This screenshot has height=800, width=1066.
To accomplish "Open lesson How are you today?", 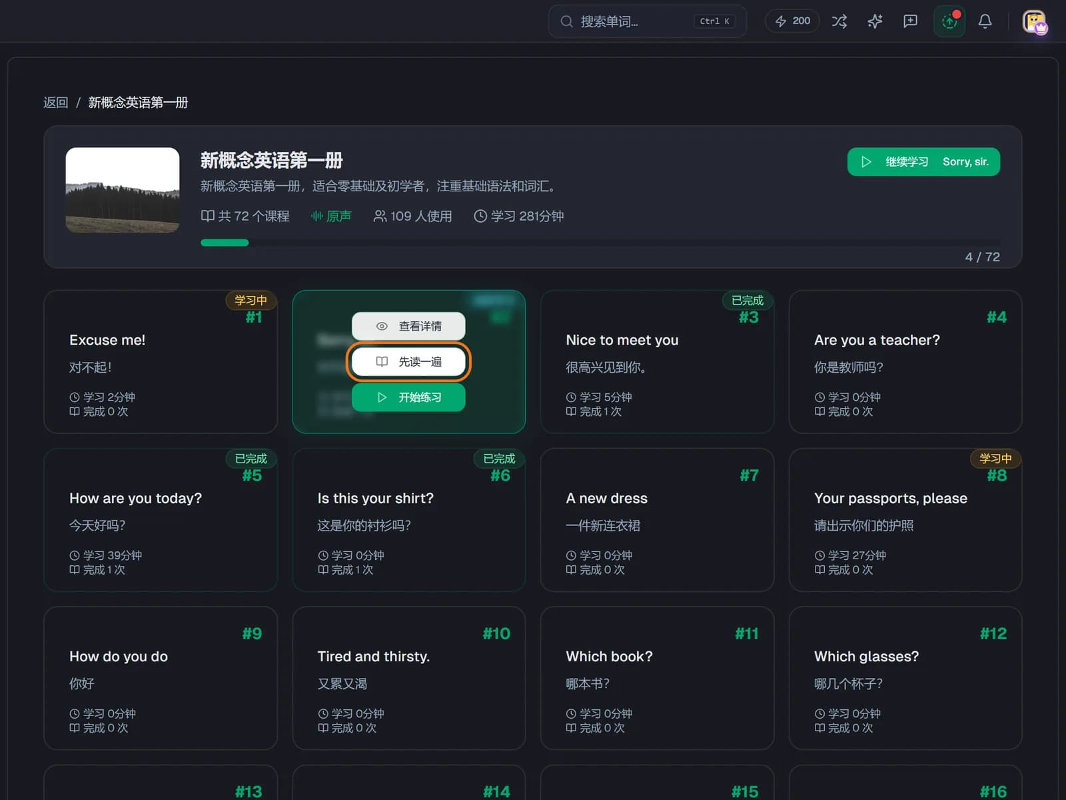I will click(161, 520).
